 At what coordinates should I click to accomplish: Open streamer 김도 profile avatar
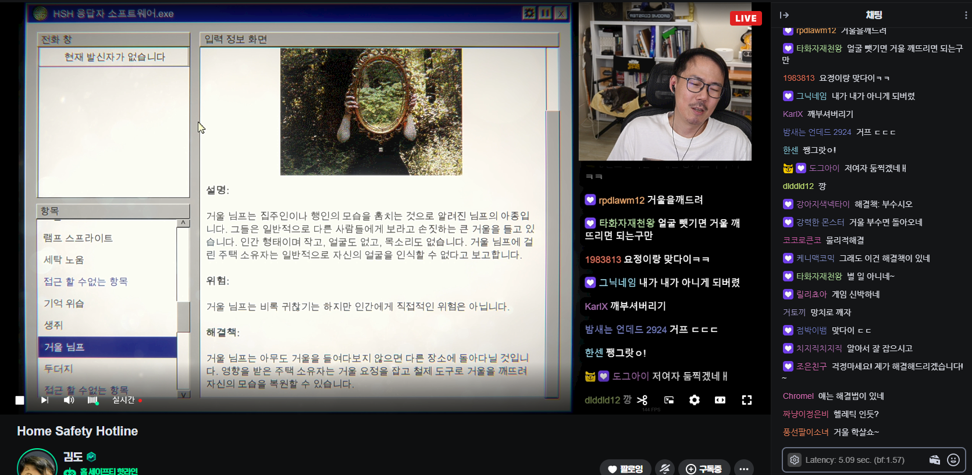coord(37,462)
